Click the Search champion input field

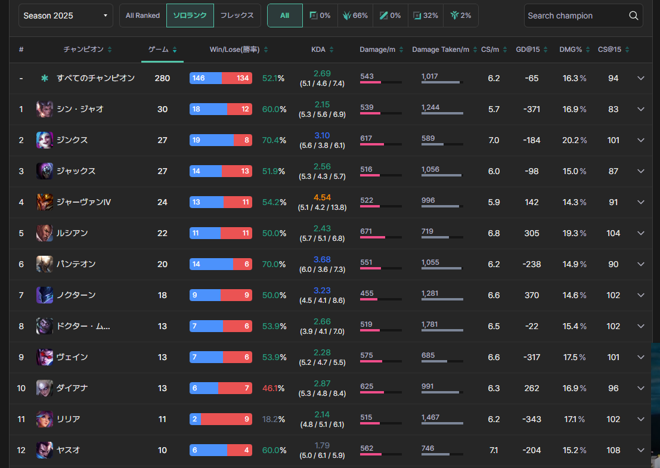point(575,16)
